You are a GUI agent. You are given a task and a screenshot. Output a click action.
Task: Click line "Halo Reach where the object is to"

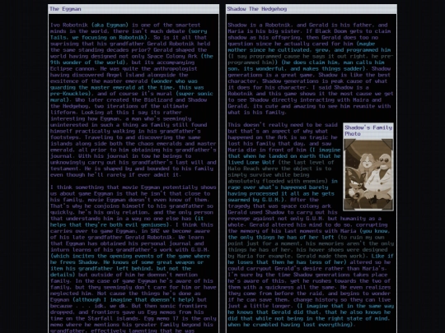(279, 169)
